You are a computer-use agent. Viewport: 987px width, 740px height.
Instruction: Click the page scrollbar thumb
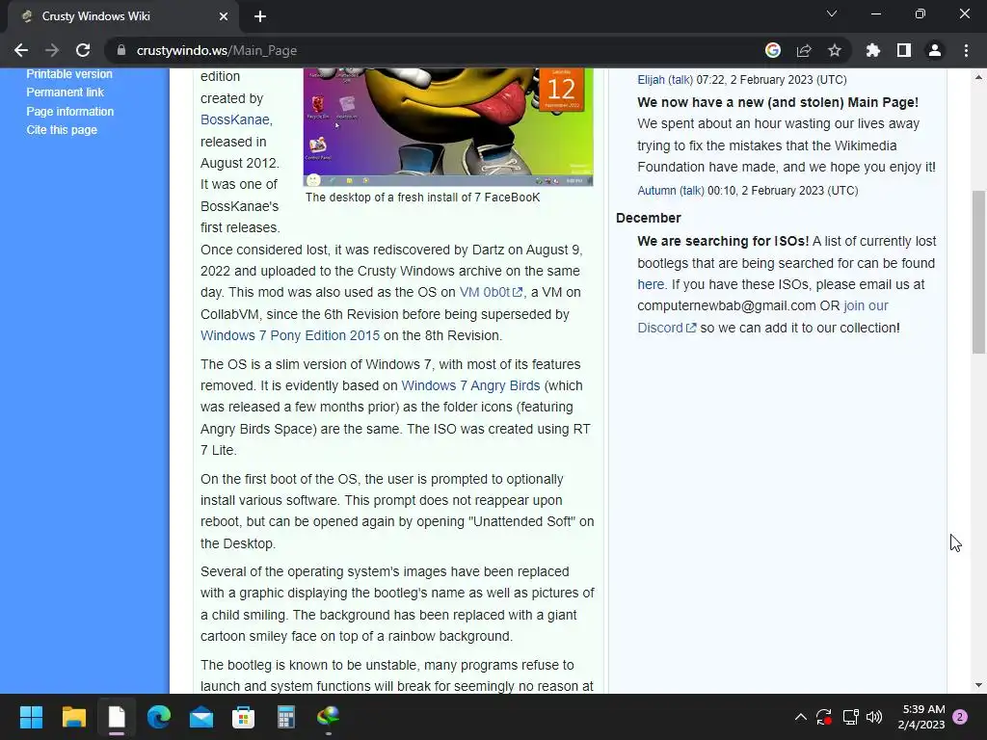tap(978, 272)
